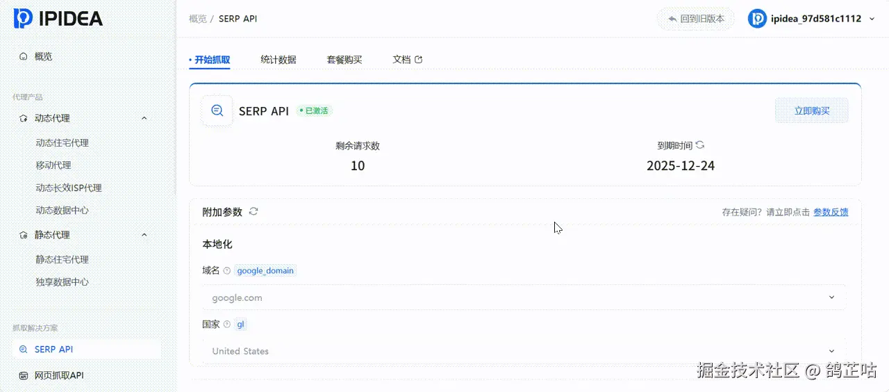Switch to the 套餐购买 tab
Image resolution: width=889 pixels, height=392 pixels.
344,60
